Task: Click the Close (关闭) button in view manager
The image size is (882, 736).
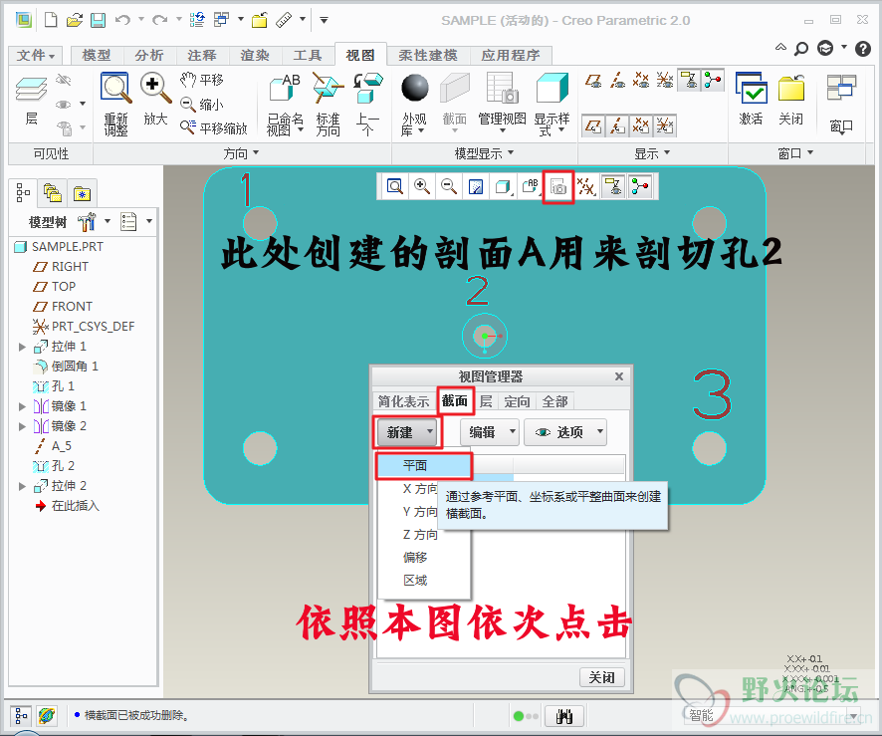Action: pos(602,677)
